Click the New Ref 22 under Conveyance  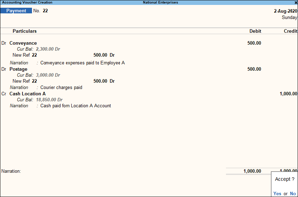(x=25, y=55)
